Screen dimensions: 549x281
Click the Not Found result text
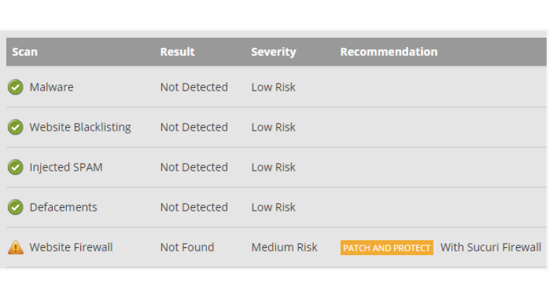187,247
